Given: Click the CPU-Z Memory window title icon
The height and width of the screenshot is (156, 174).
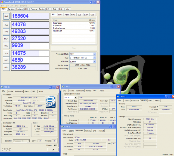Looking at the screenshot, I should (x=118, y=96).
